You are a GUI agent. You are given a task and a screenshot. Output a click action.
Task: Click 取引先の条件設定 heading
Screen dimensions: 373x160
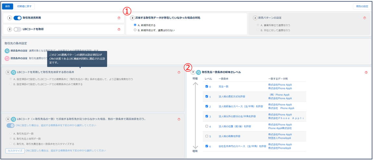pos(16,43)
